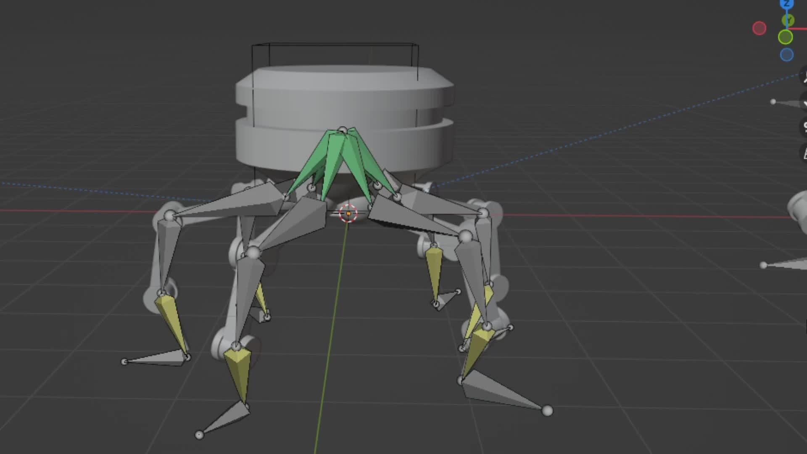
Task: Click the red negative-X circle on the navigation gizmo
Action: coord(759,27)
